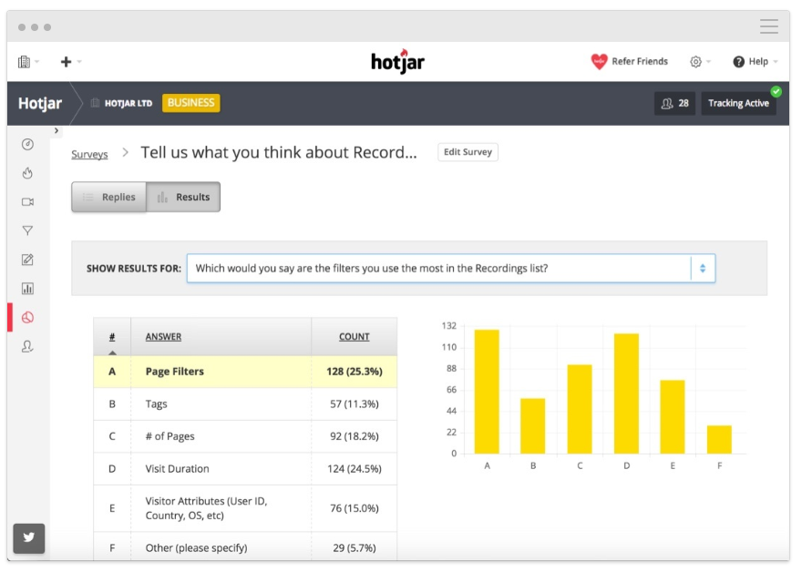Click the Tracking Active button
This screenshot has height=572, width=802.
tap(738, 103)
